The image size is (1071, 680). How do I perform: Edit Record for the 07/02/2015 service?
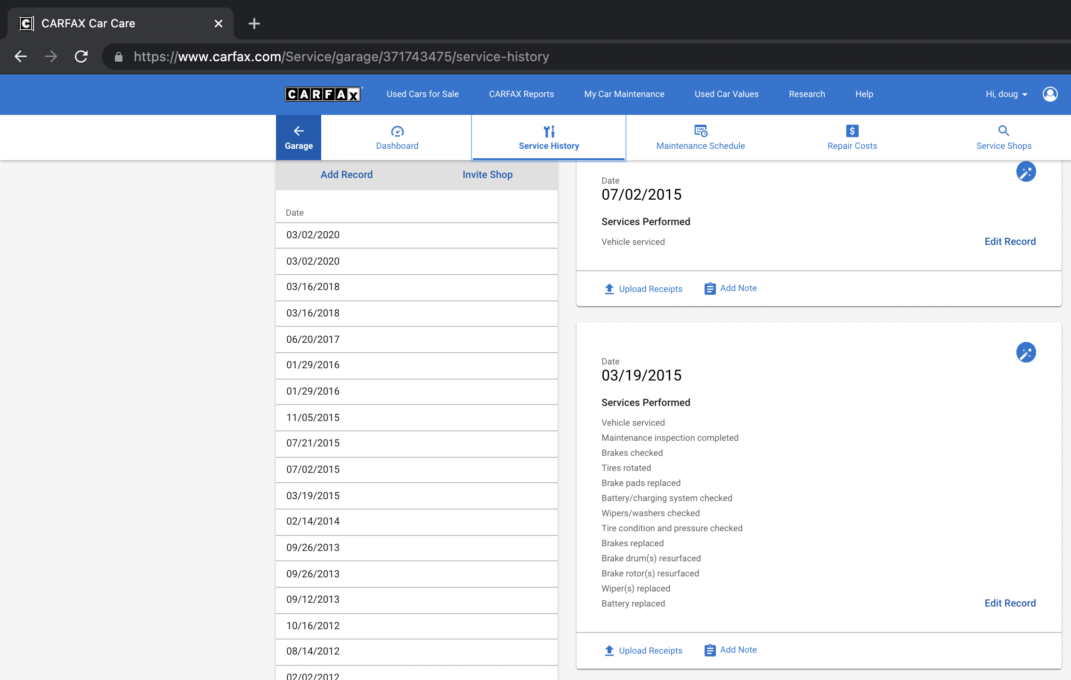[1010, 242]
